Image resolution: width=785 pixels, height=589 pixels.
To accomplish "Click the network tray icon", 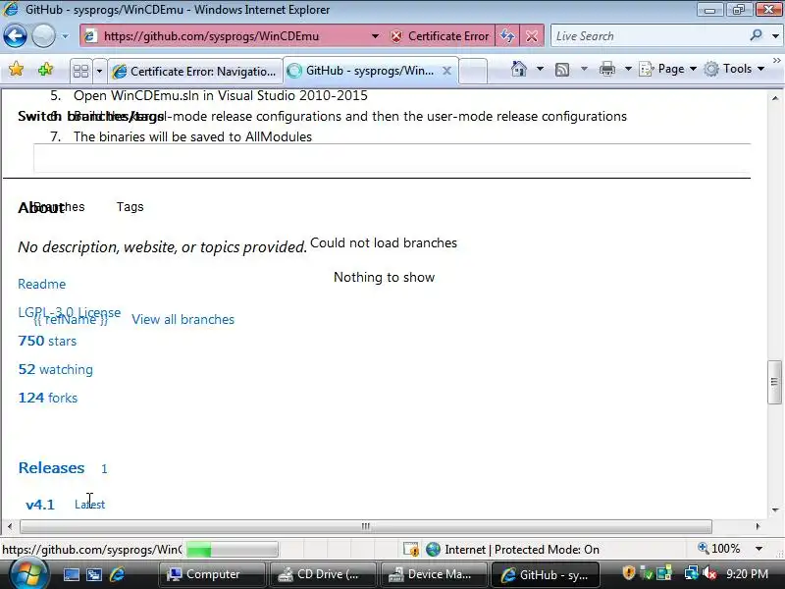I will [692, 573].
